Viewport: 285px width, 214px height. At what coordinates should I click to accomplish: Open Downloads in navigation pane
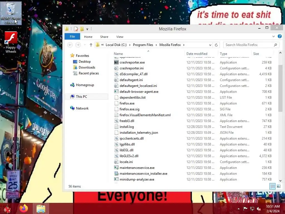tap(87, 67)
